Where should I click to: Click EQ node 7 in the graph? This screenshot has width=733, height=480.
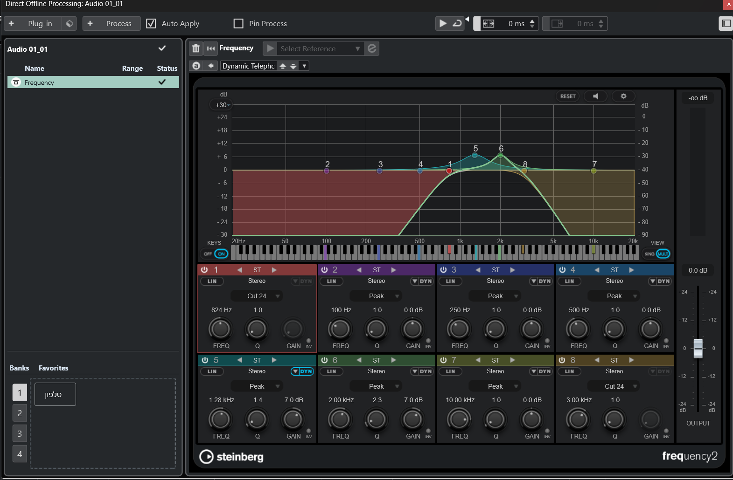point(593,171)
